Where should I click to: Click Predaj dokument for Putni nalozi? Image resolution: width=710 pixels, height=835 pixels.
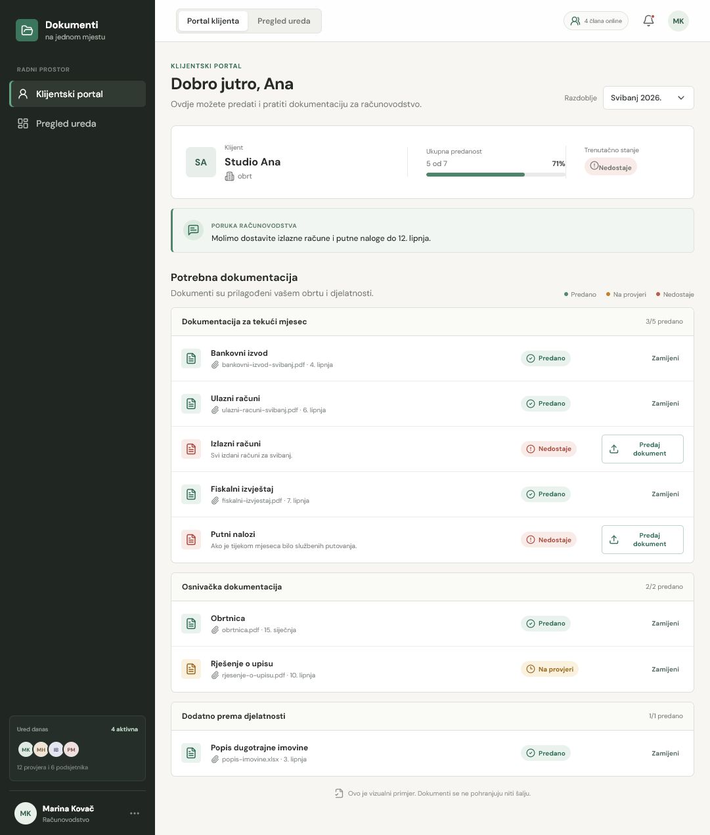(642, 540)
